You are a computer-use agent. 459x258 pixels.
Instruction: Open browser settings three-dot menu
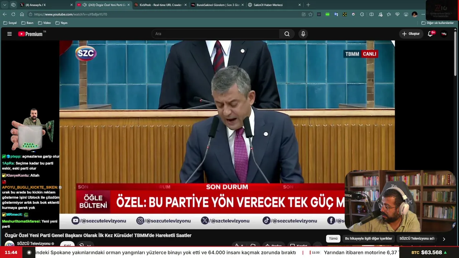[x=423, y=14]
